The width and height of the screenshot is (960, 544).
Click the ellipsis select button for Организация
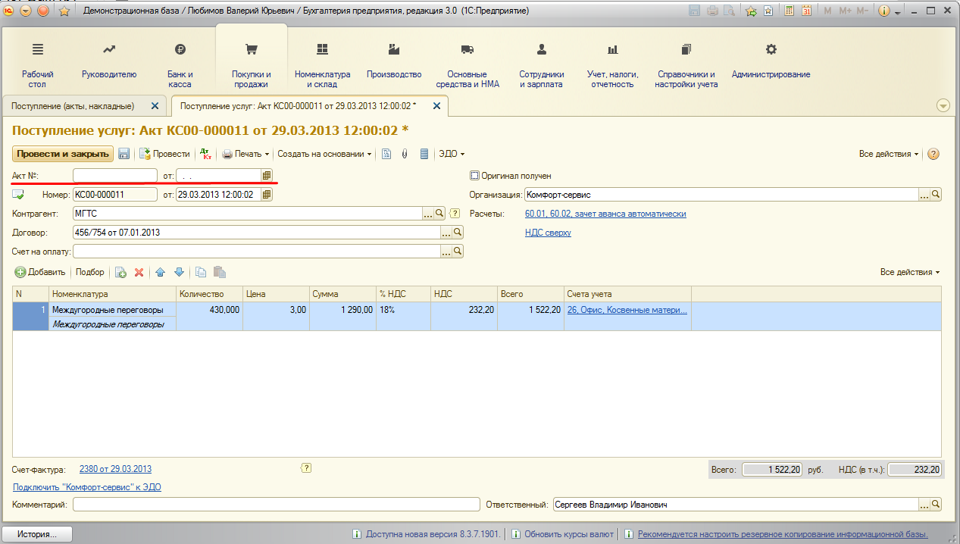(924, 195)
